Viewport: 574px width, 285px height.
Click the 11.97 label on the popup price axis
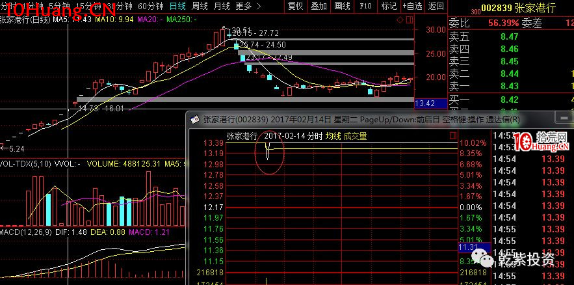[214, 218]
